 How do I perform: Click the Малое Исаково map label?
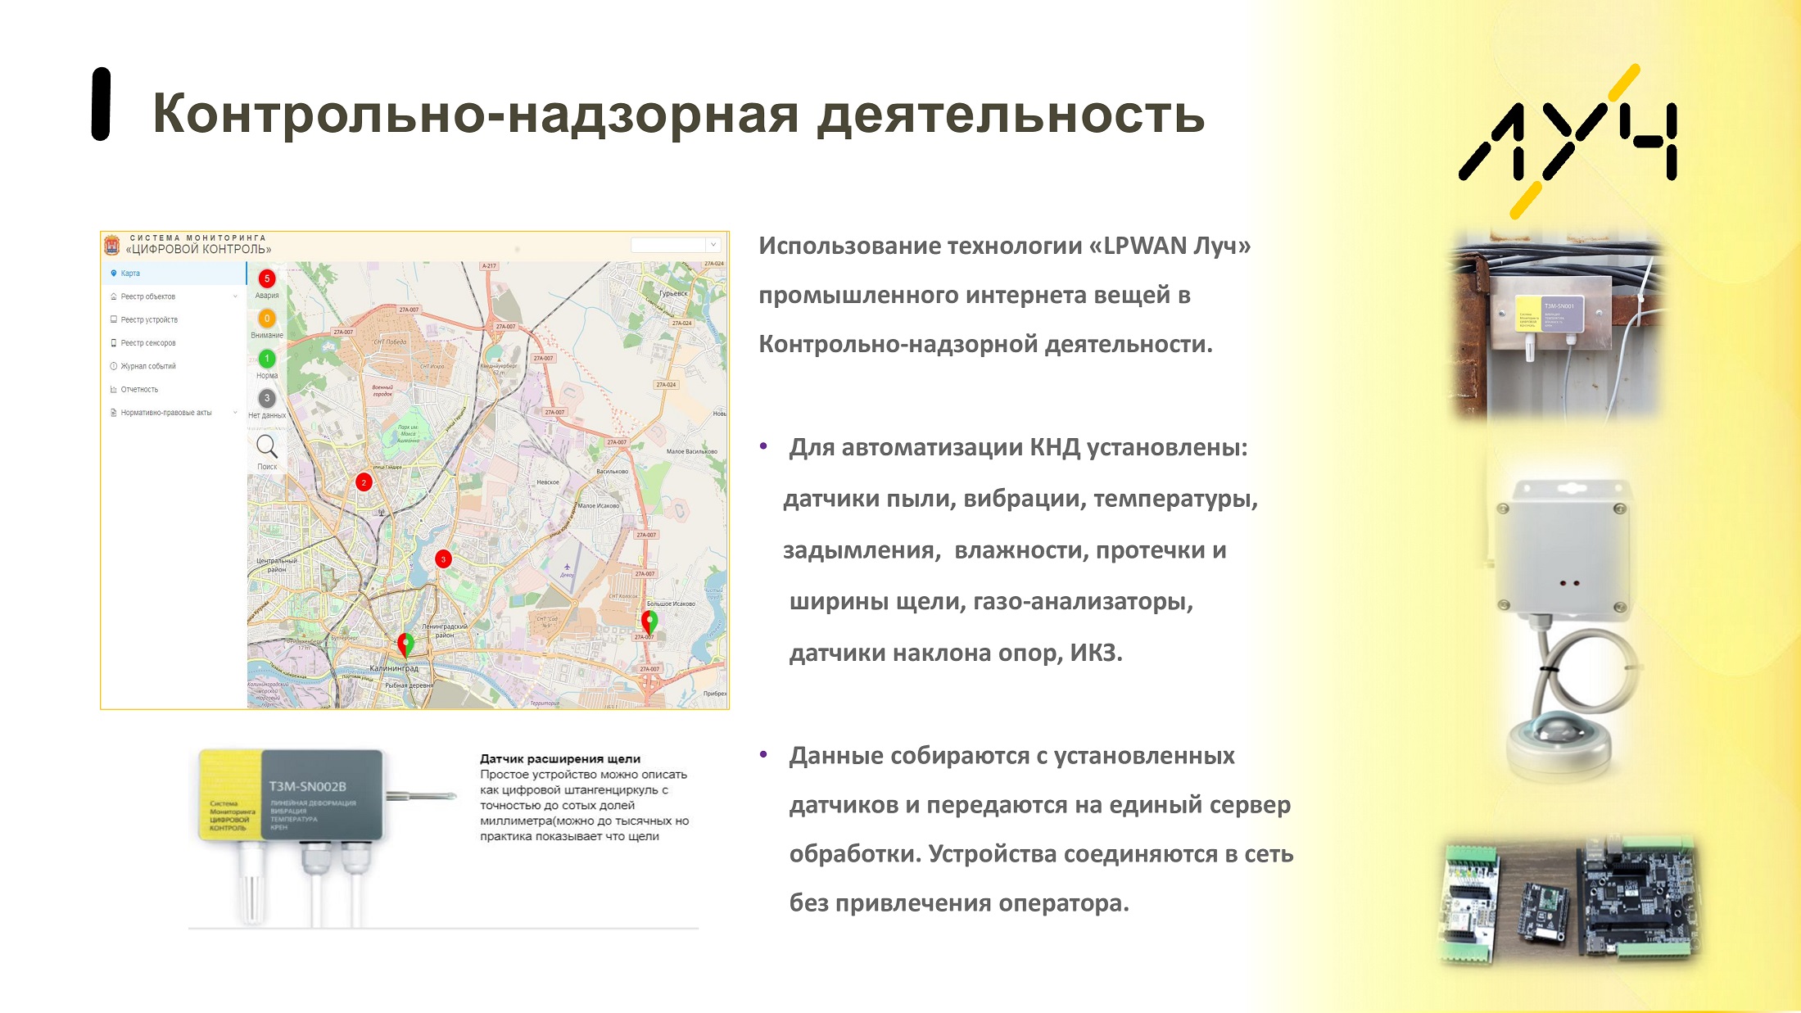599,505
